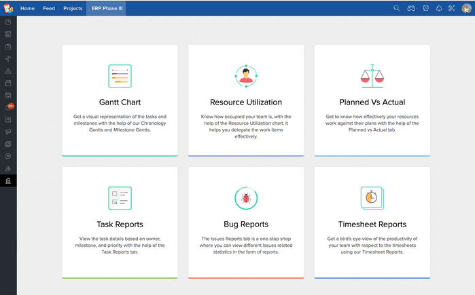This screenshot has height=295, width=475.
Task: Open the Gantt Chart report title
Action: 120,102
